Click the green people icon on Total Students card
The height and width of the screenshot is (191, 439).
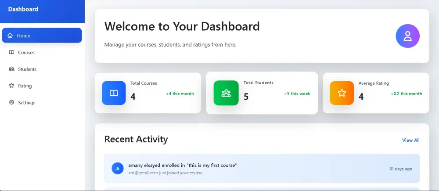click(x=226, y=93)
